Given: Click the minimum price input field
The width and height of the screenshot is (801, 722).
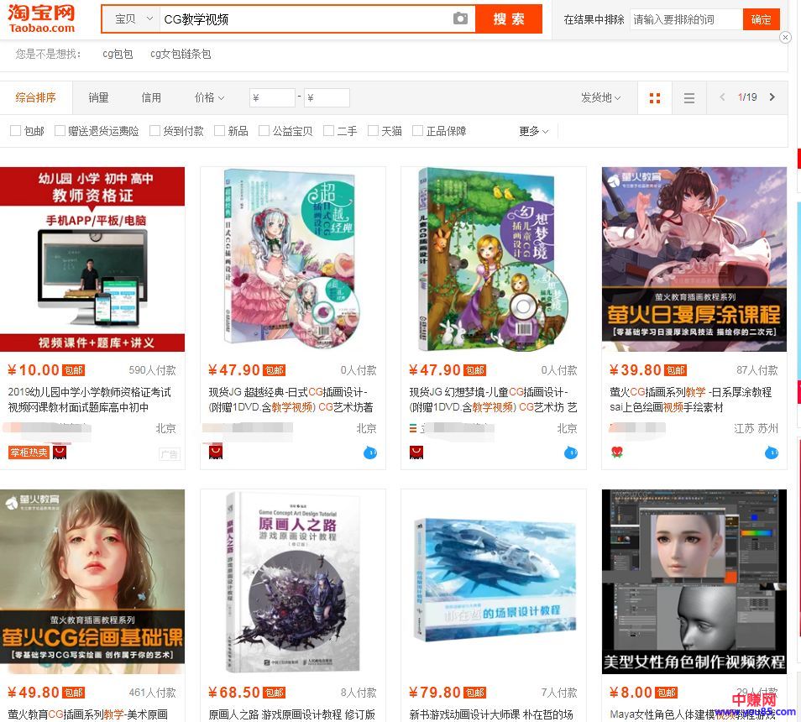Looking at the screenshot, I should click(273, 98).
